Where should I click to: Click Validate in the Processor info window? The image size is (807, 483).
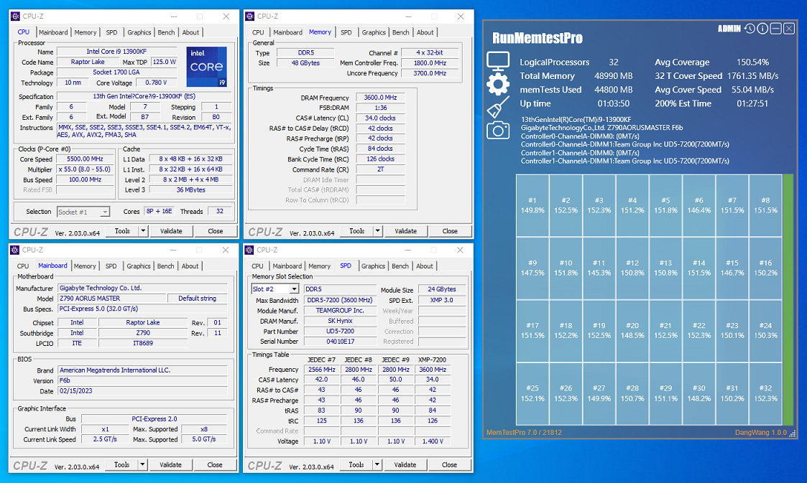click(171, 231)
